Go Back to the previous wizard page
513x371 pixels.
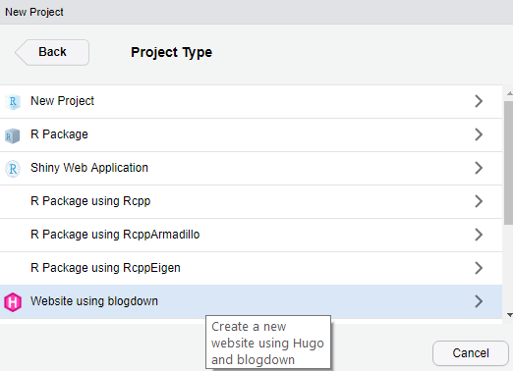point(52,52)
